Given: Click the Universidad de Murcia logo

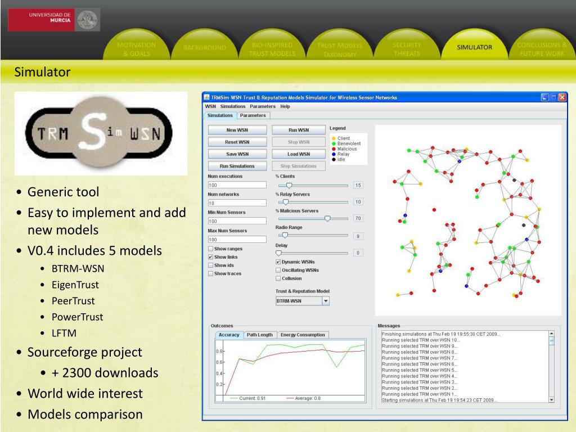Looking at the screenshot, I should click(54, 20).
